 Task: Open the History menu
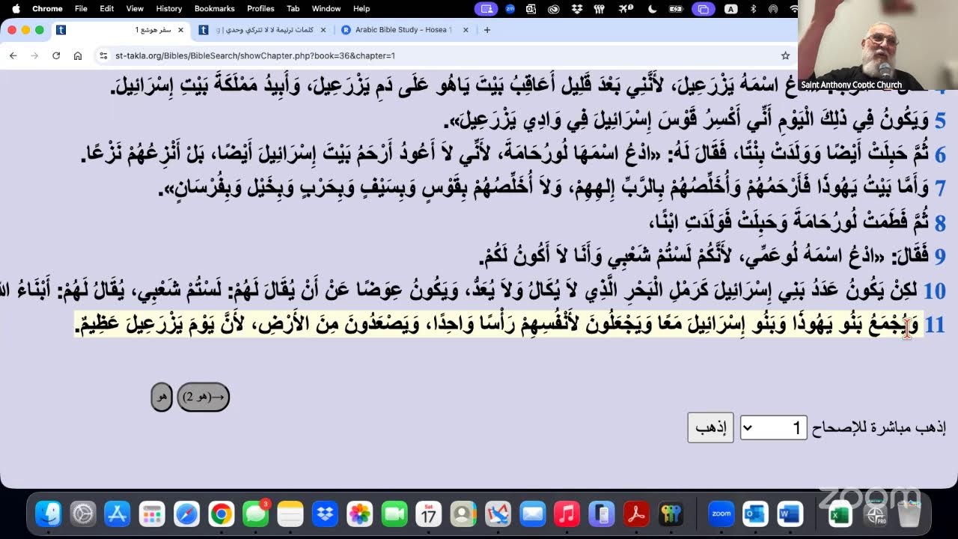[168, 9]
